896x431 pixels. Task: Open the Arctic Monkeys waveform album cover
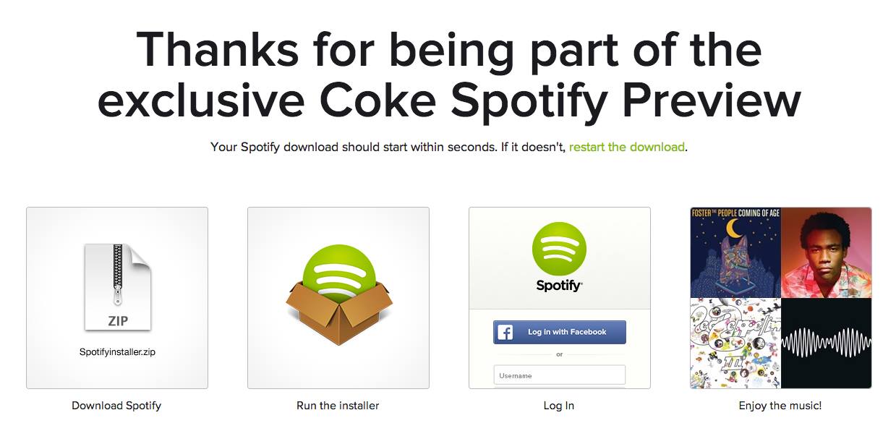point(827,343)
